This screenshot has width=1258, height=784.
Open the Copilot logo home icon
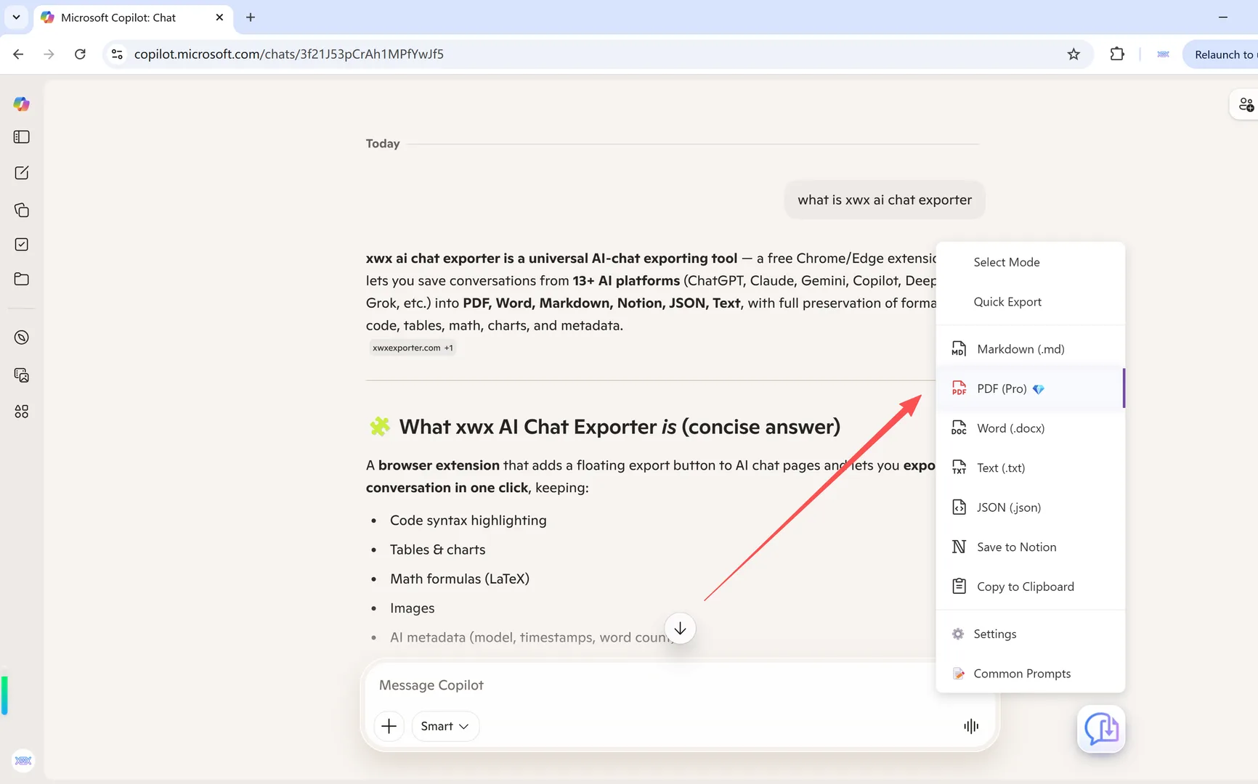coord(22,104)
